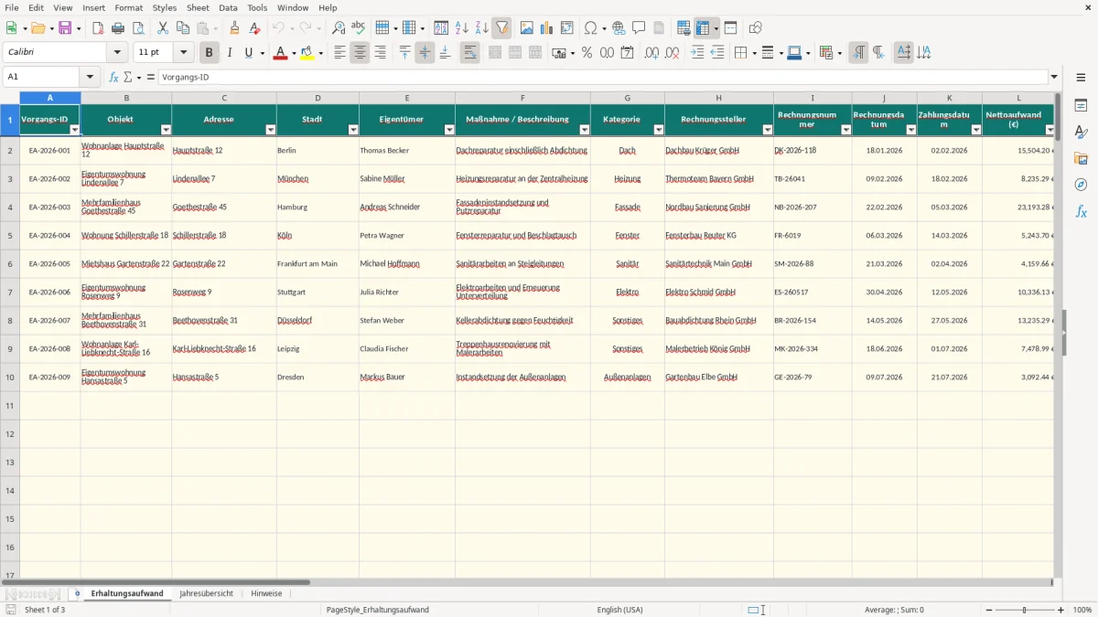Screen dimensions: 1098x617
Task: Click the Clear Direct Formatting icon
Action: [255, 28]
